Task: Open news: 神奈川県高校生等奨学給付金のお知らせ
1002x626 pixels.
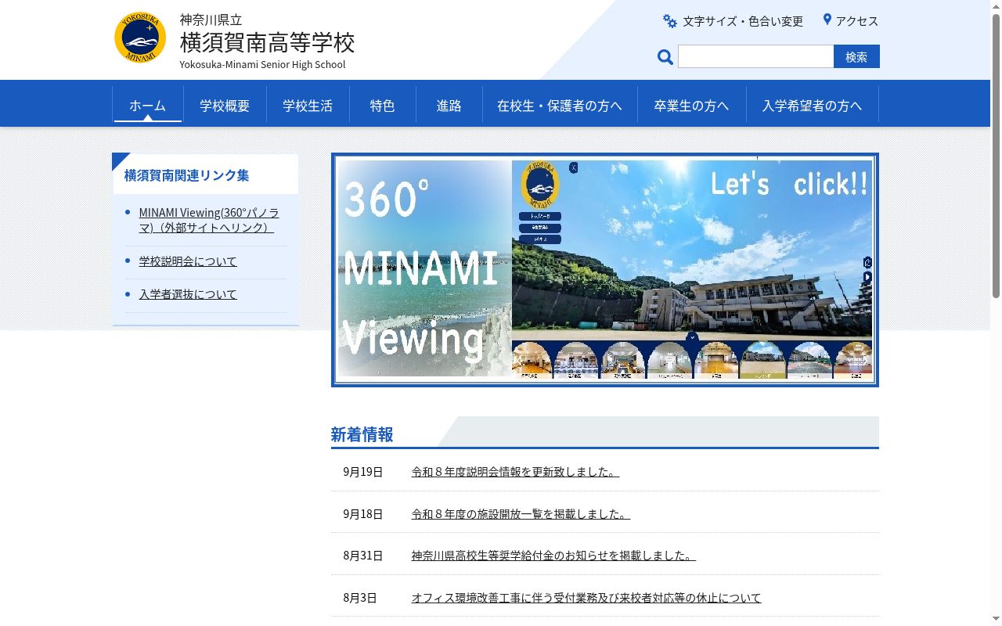Action: (x=553, y=556)
